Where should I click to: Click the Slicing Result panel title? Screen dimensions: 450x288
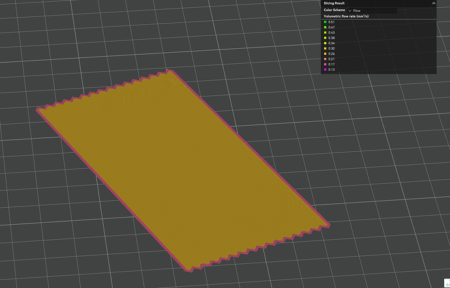(334, 3)
